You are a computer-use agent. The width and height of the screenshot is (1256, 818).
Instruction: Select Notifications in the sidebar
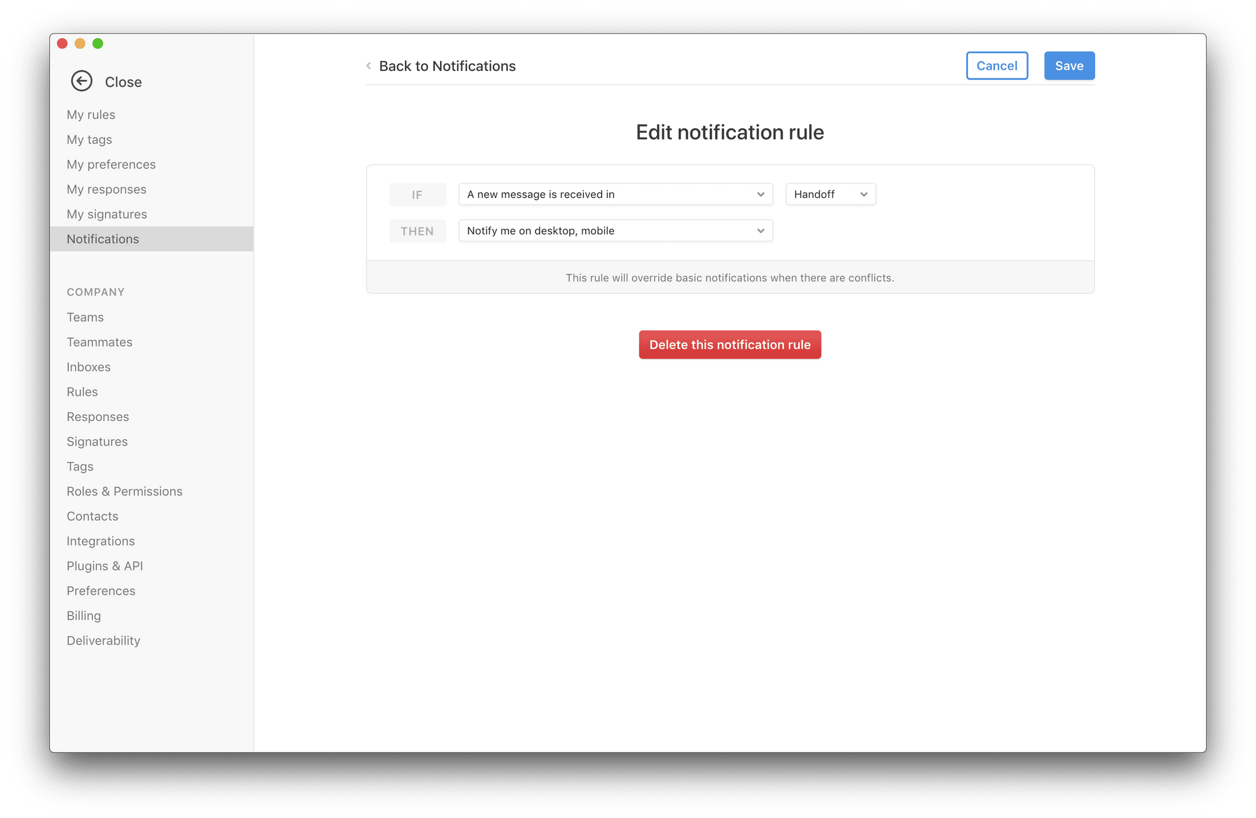pos(103,239)
